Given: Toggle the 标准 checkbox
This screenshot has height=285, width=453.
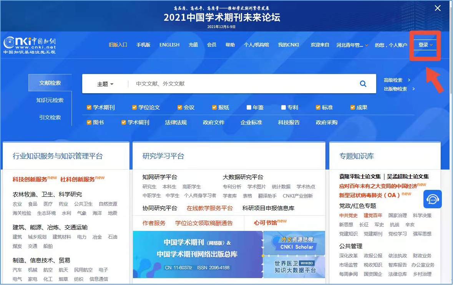Looking at the screenshot, I should pyautogui.click(x=318, y=108).
